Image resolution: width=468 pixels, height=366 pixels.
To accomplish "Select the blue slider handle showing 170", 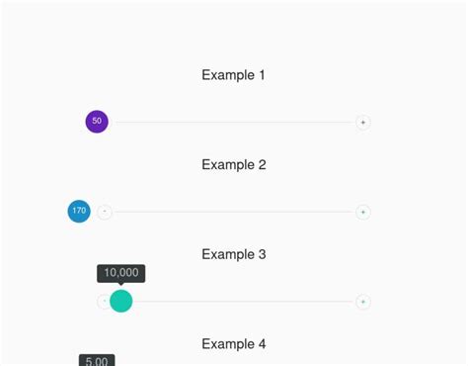I will click(79, 212).
